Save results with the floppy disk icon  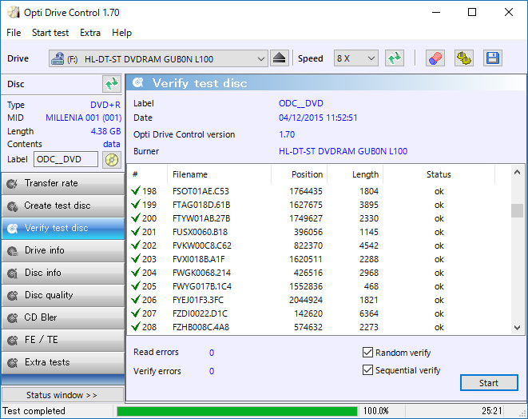(493, 58)
